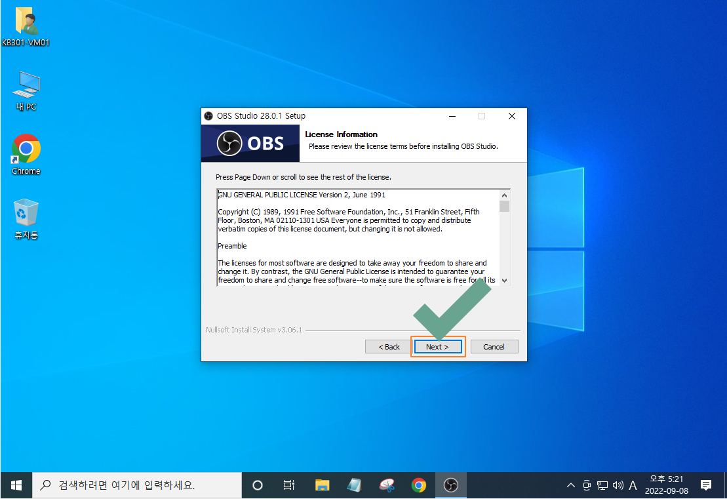This screenshot has height=499, width=727.
Task: Open File Explorer from the taskbar
Action: [x=323, y=485]
